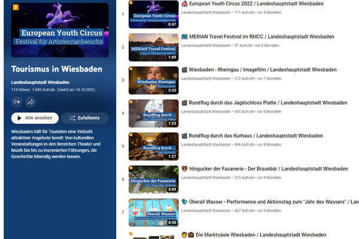The image size is (359, 239).
Task: Open MERIAN Travel Festival im RMCC video title
Action: (x=261, y=36)
